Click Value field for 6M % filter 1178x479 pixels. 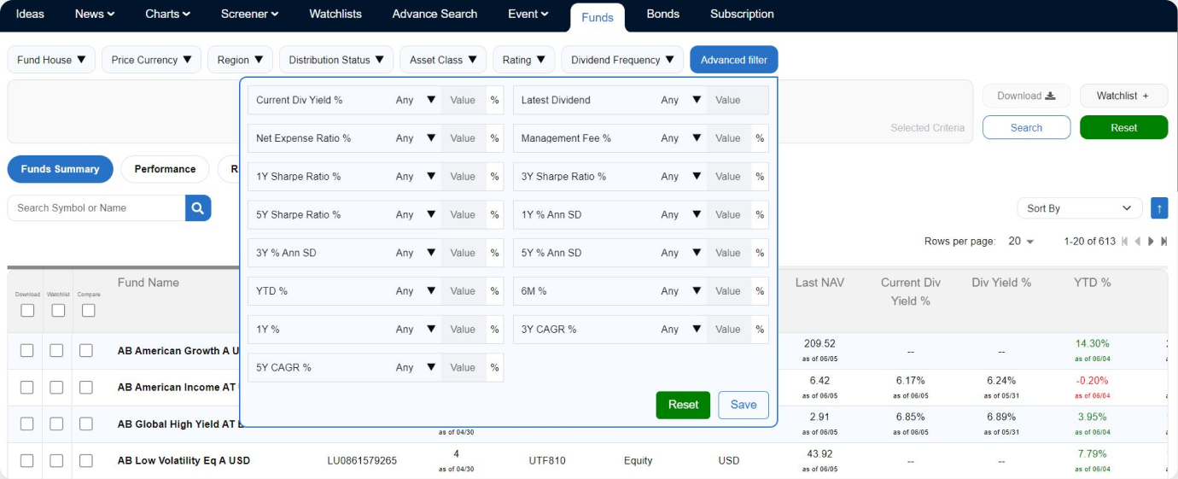pyautogui.click(x=729, y=291)
